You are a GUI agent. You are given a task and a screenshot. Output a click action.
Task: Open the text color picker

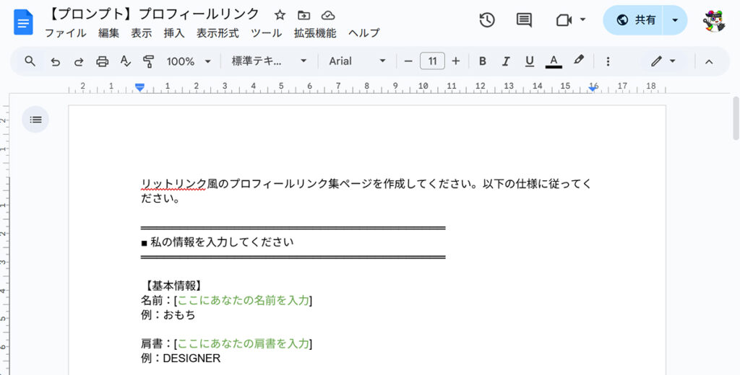pos(554,61)
